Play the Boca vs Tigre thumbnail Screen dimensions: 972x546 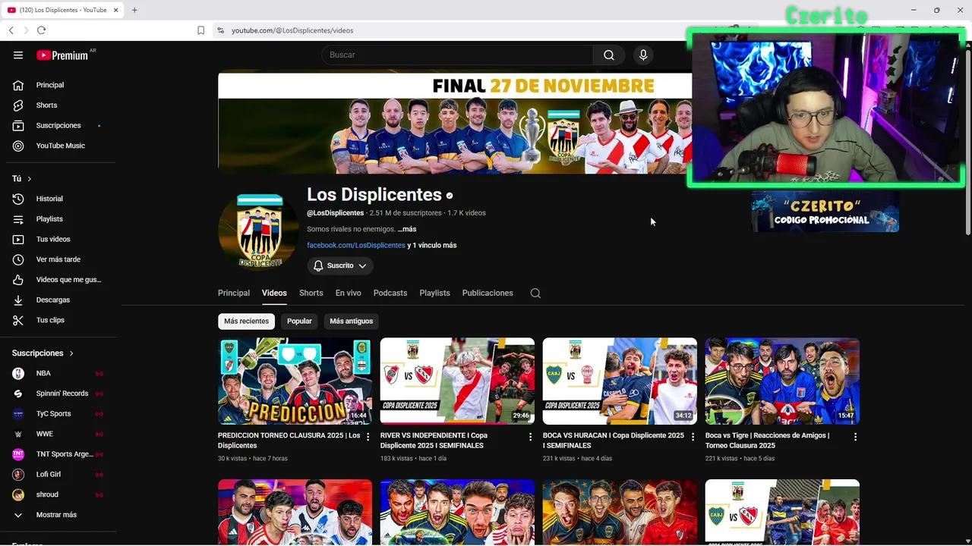click(x=782, y=381)
